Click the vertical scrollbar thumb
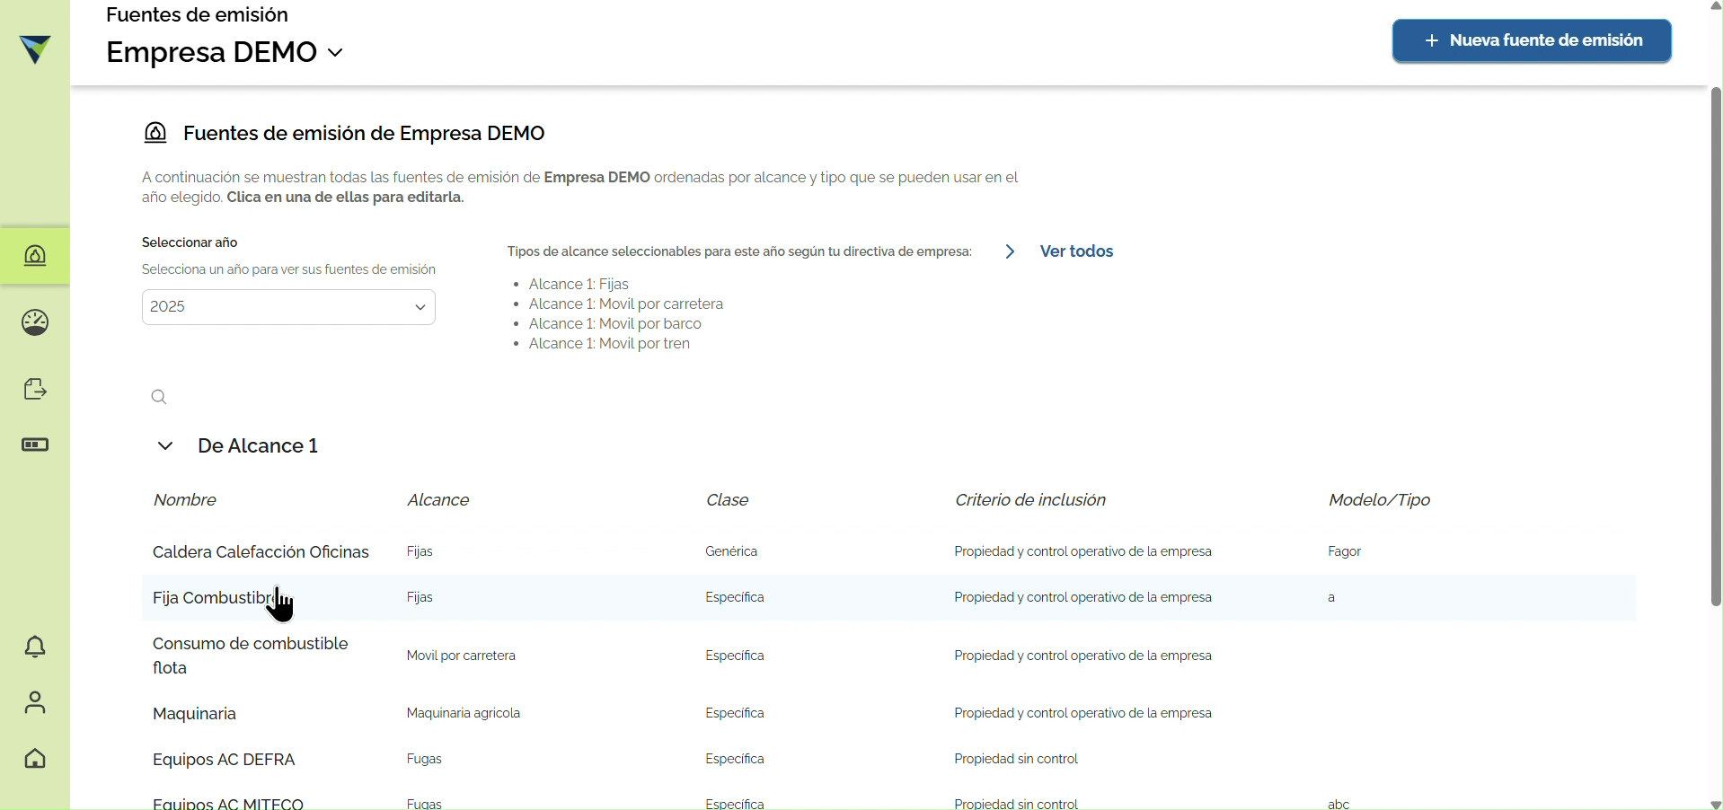Screen dimensions: 1723x810 [1716, 347]
